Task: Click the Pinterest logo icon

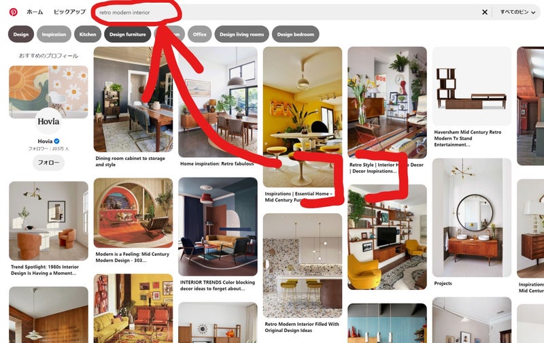Action: click(x=13, y=12)
